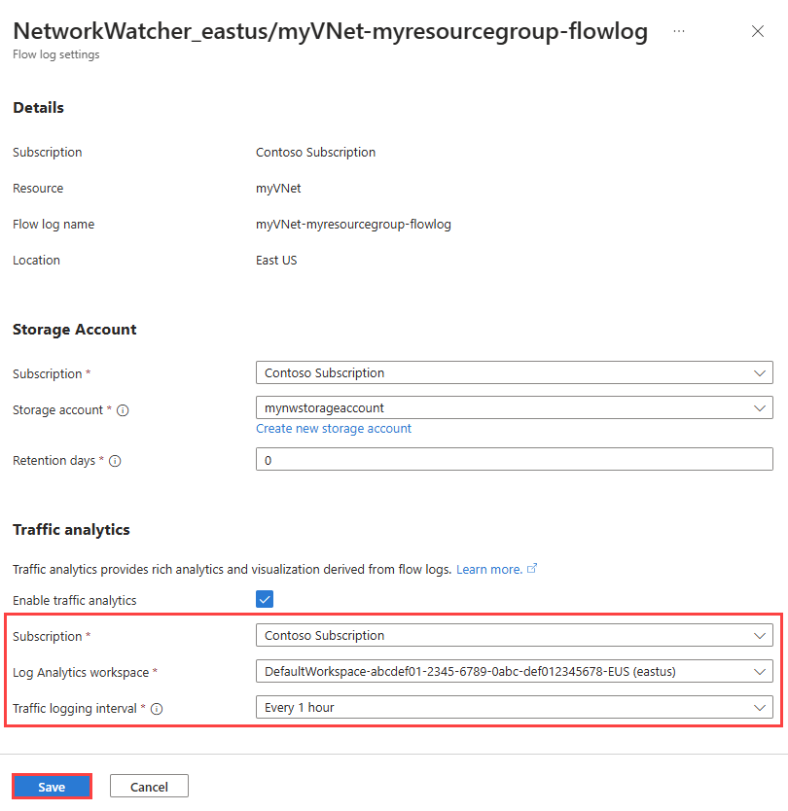Edit the Retention days value field
This screenshot has height=811, width=788.
tap(515, 459)
